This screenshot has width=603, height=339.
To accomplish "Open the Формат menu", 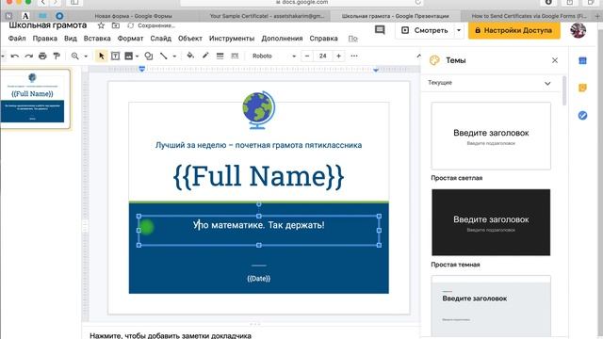I will (x=130, y=39).
